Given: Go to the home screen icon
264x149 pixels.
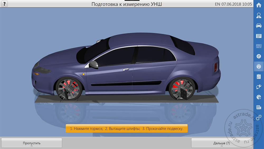Looking at the screenshot, I should (259, 5).
